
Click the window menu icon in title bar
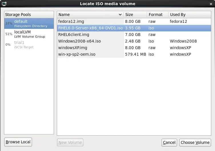pos(4,4)
